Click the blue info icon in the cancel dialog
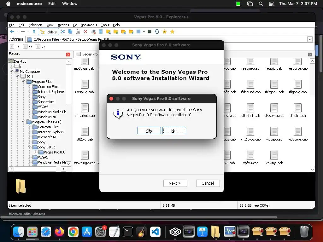 [x=118, y=113]
